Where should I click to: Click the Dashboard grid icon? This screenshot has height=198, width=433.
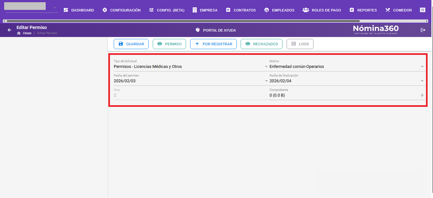pyautogui.click(x=66, y=10)
